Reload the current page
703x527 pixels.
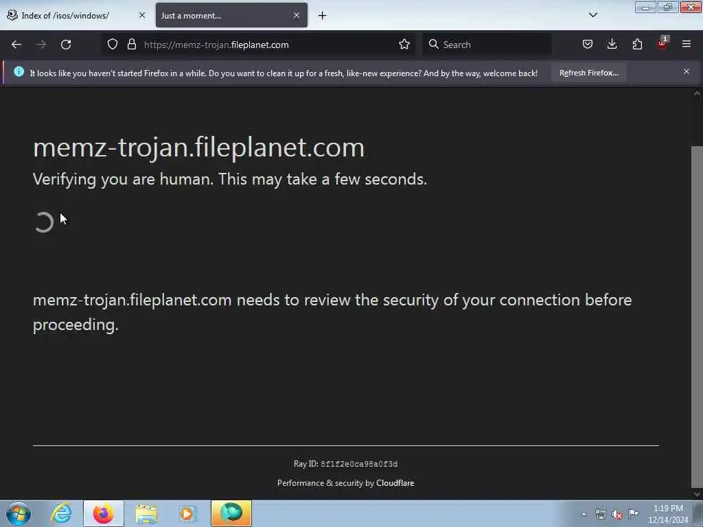coord(66,45)
